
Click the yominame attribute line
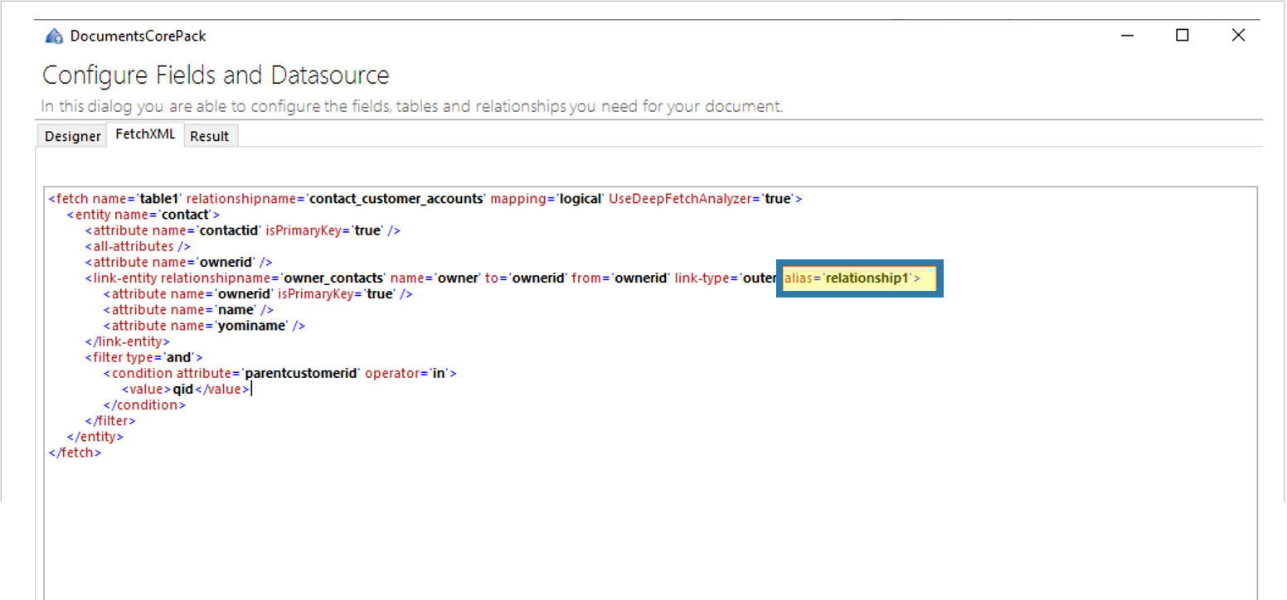point(204,326)
